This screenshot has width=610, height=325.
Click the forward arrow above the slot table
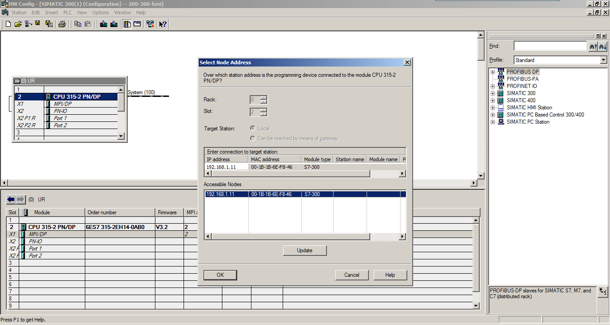21,200
